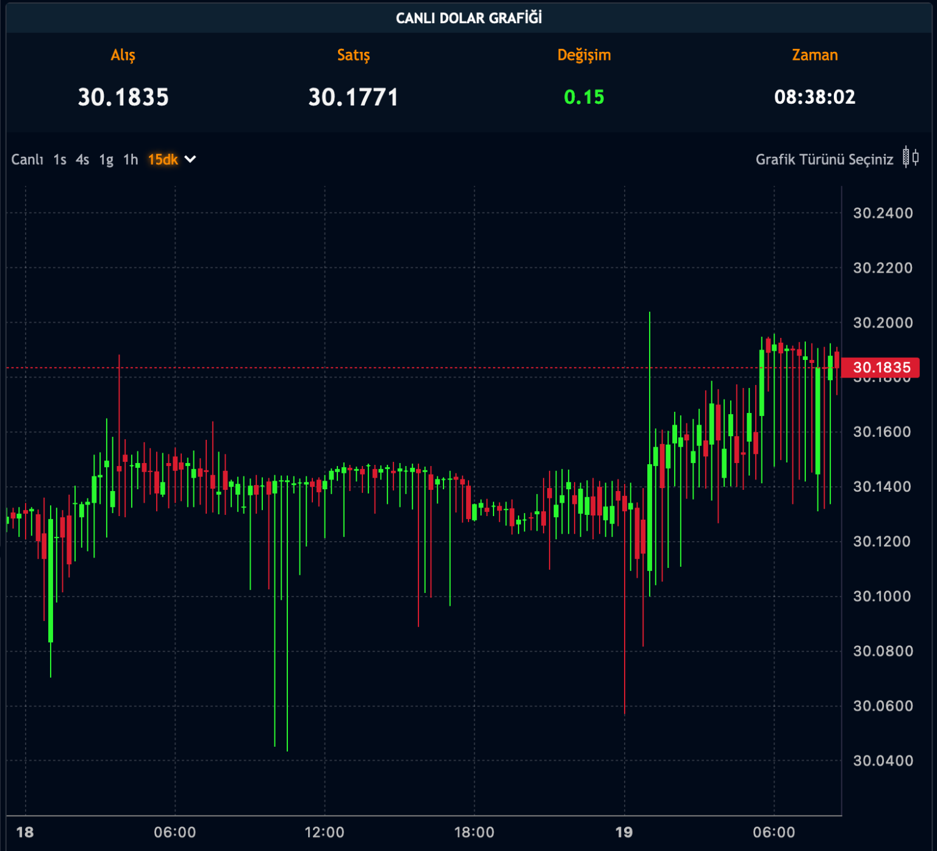The height and width of the screenshot is (851, 937).
Task: Select the 1s timeframe
Action: 60,160
